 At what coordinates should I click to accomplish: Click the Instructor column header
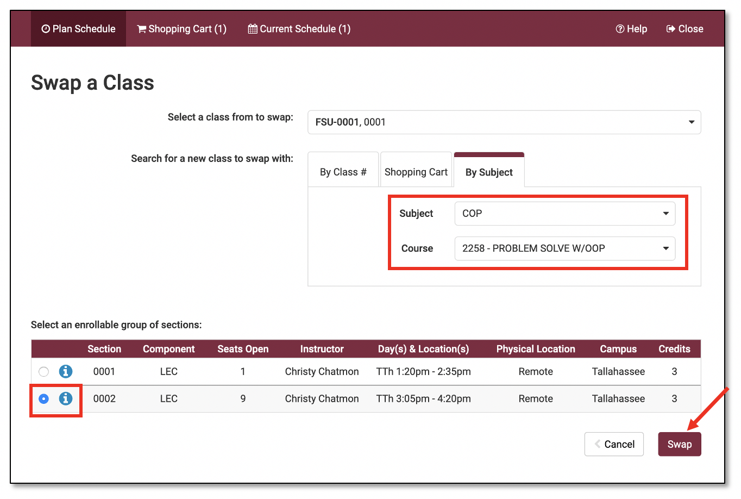point(322,349)
